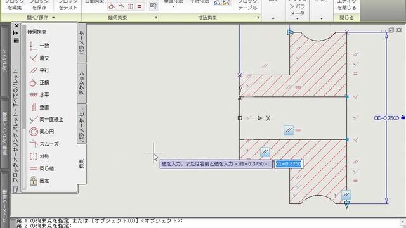Click the parallel constraint marker in the center gap
Screen dimensions: 406x228
pyautogui.click(x=288, y=130)
